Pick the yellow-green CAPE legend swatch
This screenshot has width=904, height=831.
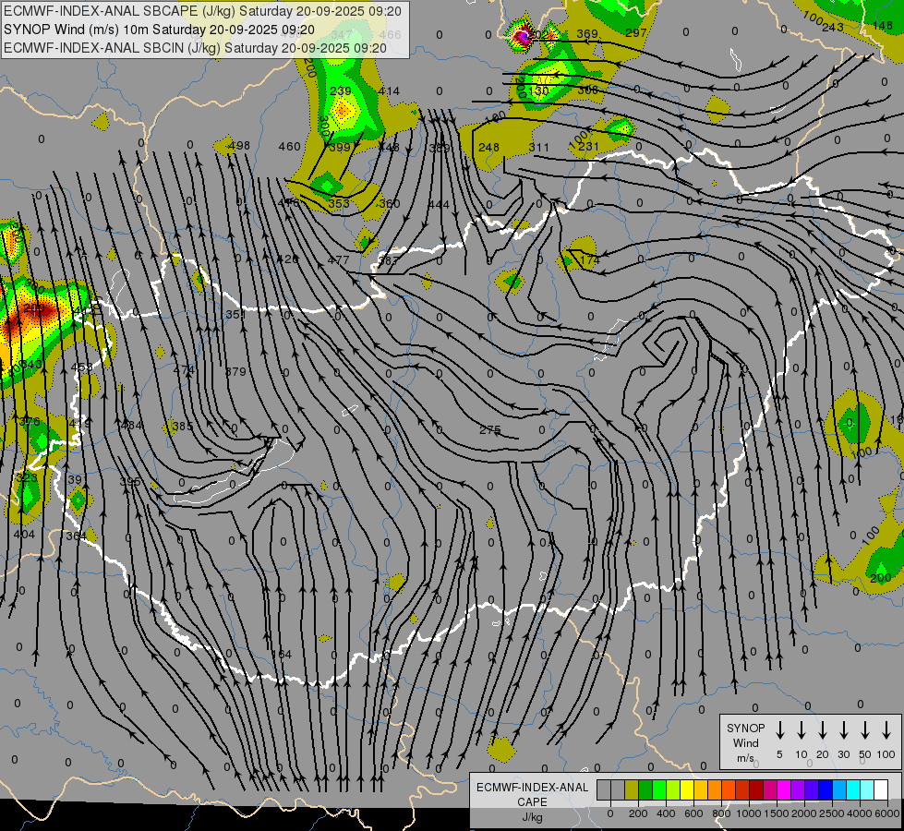[673, 790]
